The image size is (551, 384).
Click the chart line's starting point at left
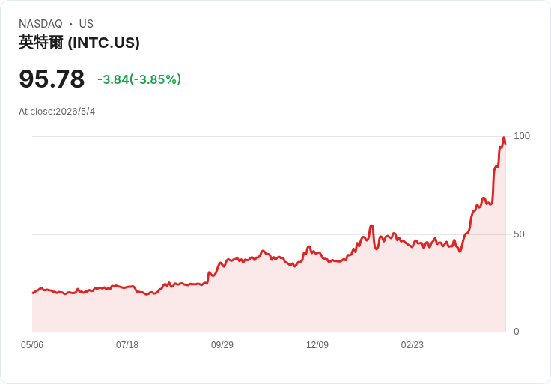33,293
